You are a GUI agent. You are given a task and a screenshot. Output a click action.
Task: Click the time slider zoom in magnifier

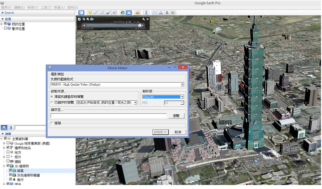tap(88, 19)
